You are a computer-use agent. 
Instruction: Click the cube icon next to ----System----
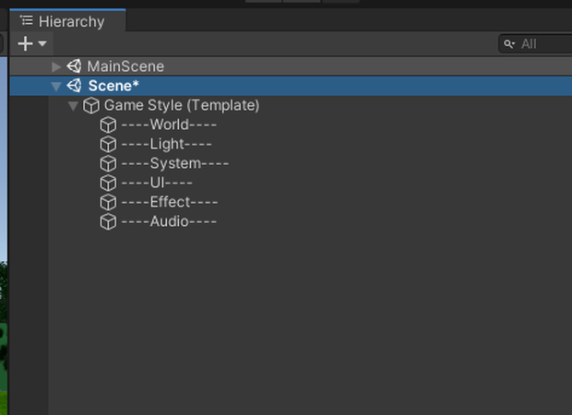click(108, 163)
